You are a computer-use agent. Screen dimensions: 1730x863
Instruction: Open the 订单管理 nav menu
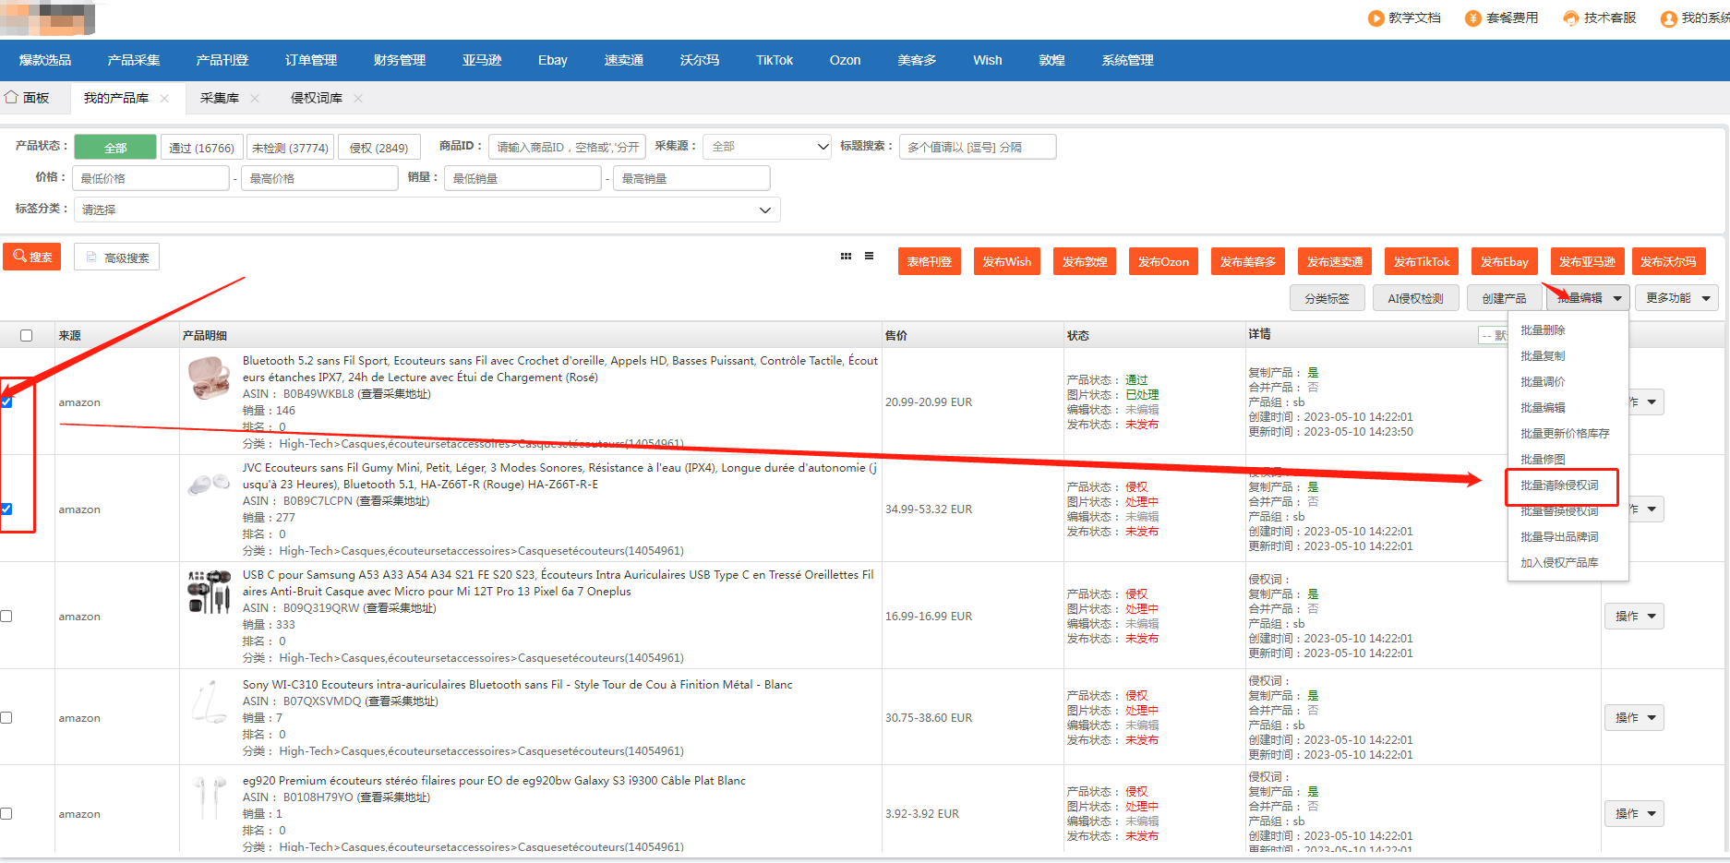click(x=311, y=60)
